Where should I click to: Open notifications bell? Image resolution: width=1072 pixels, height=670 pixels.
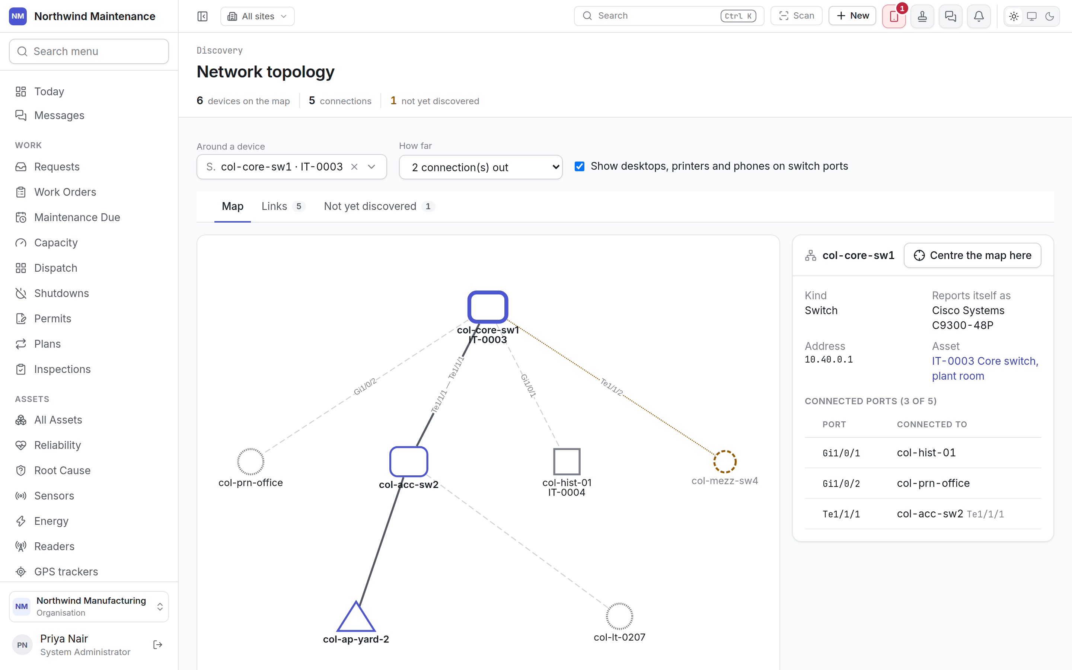[x=979, y=16]
